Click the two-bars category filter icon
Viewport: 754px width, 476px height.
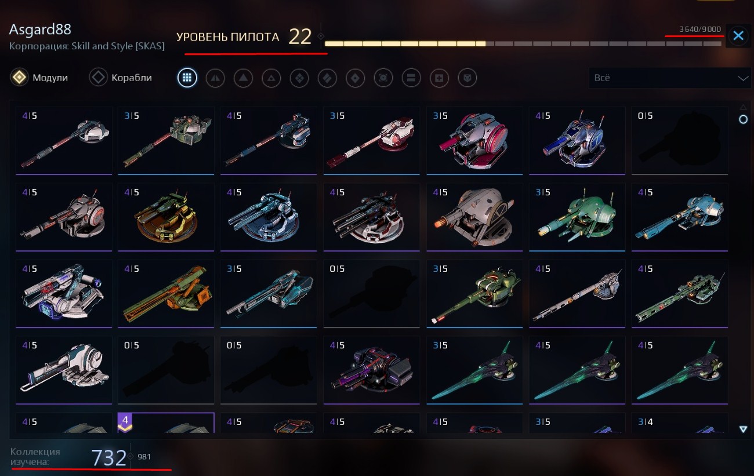click(411, 78)
